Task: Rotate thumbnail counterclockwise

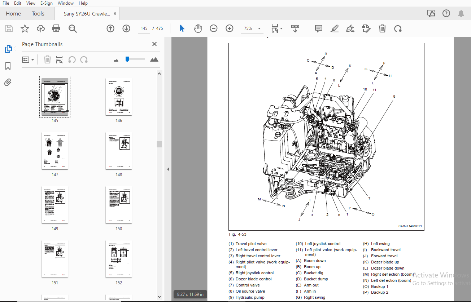Action: [x=72, y=59]
